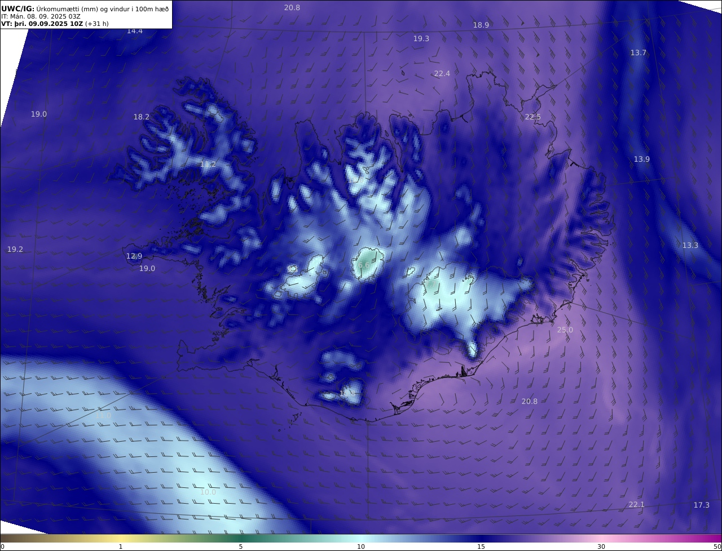Viewport: 722px width, 551px height.
Task: Click the 14.4 value label
Action: [x=135, y=31]
